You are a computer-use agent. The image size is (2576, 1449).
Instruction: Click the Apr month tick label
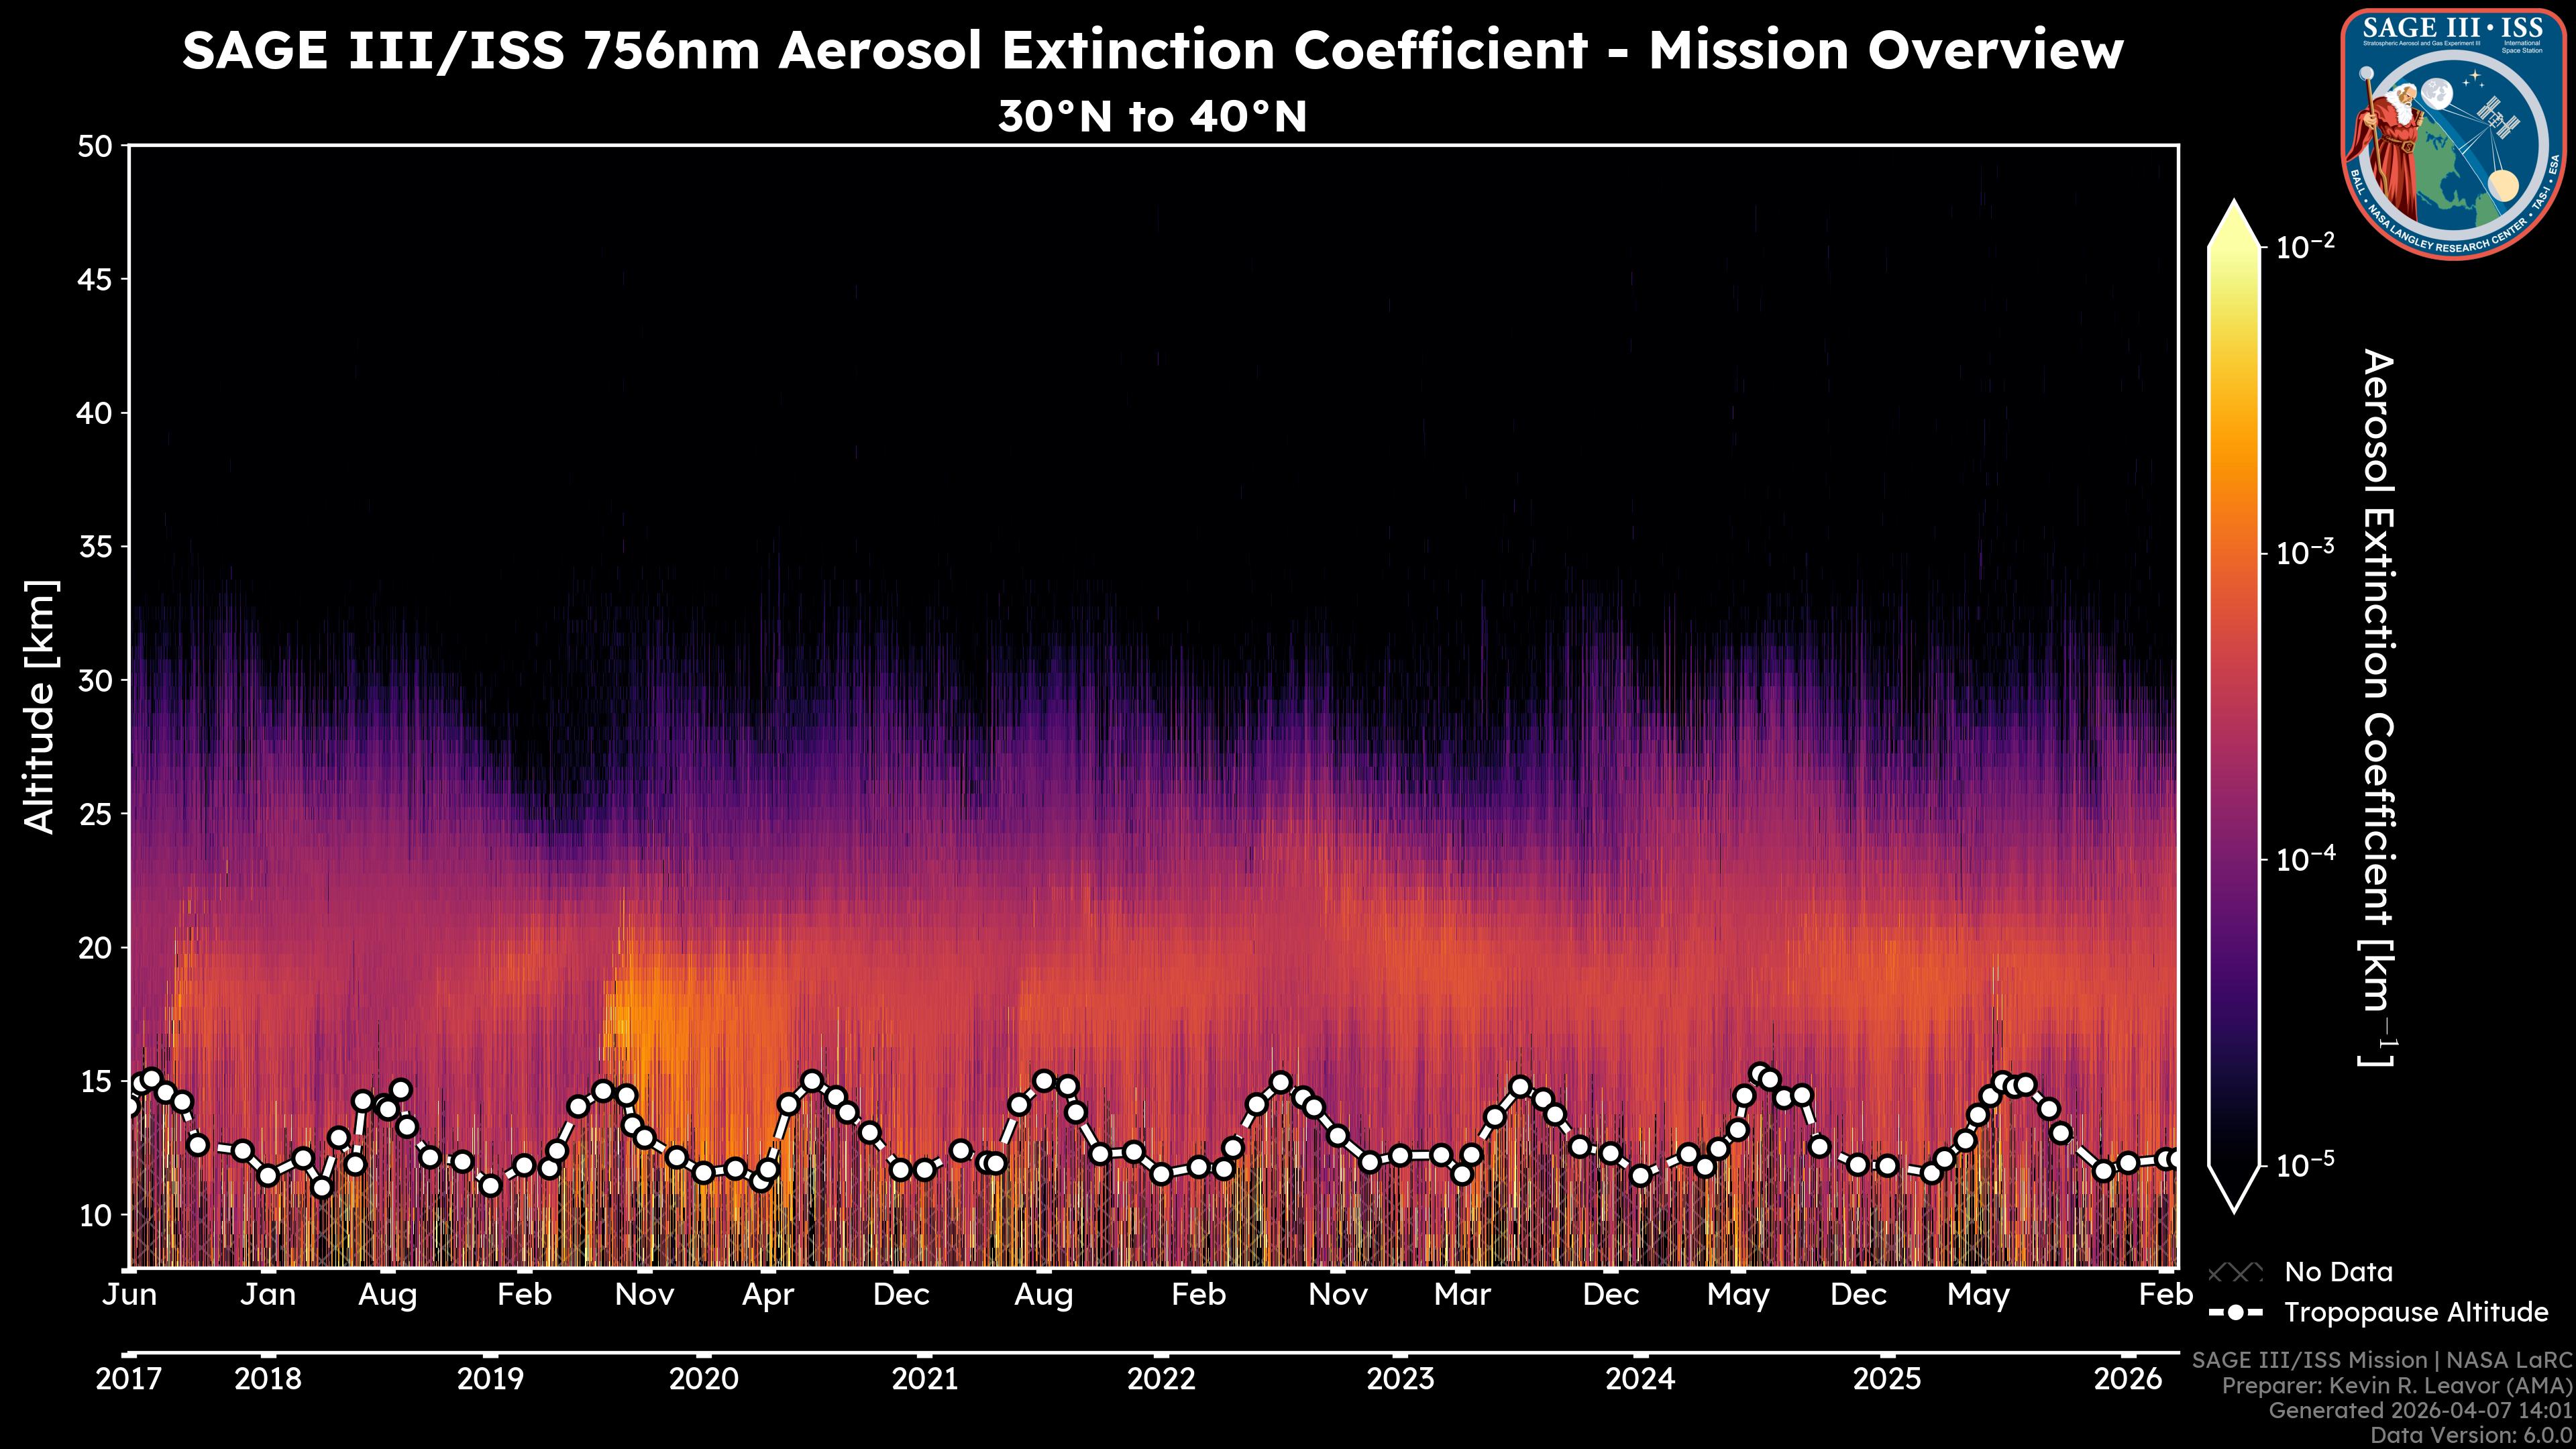point(767,1295)
